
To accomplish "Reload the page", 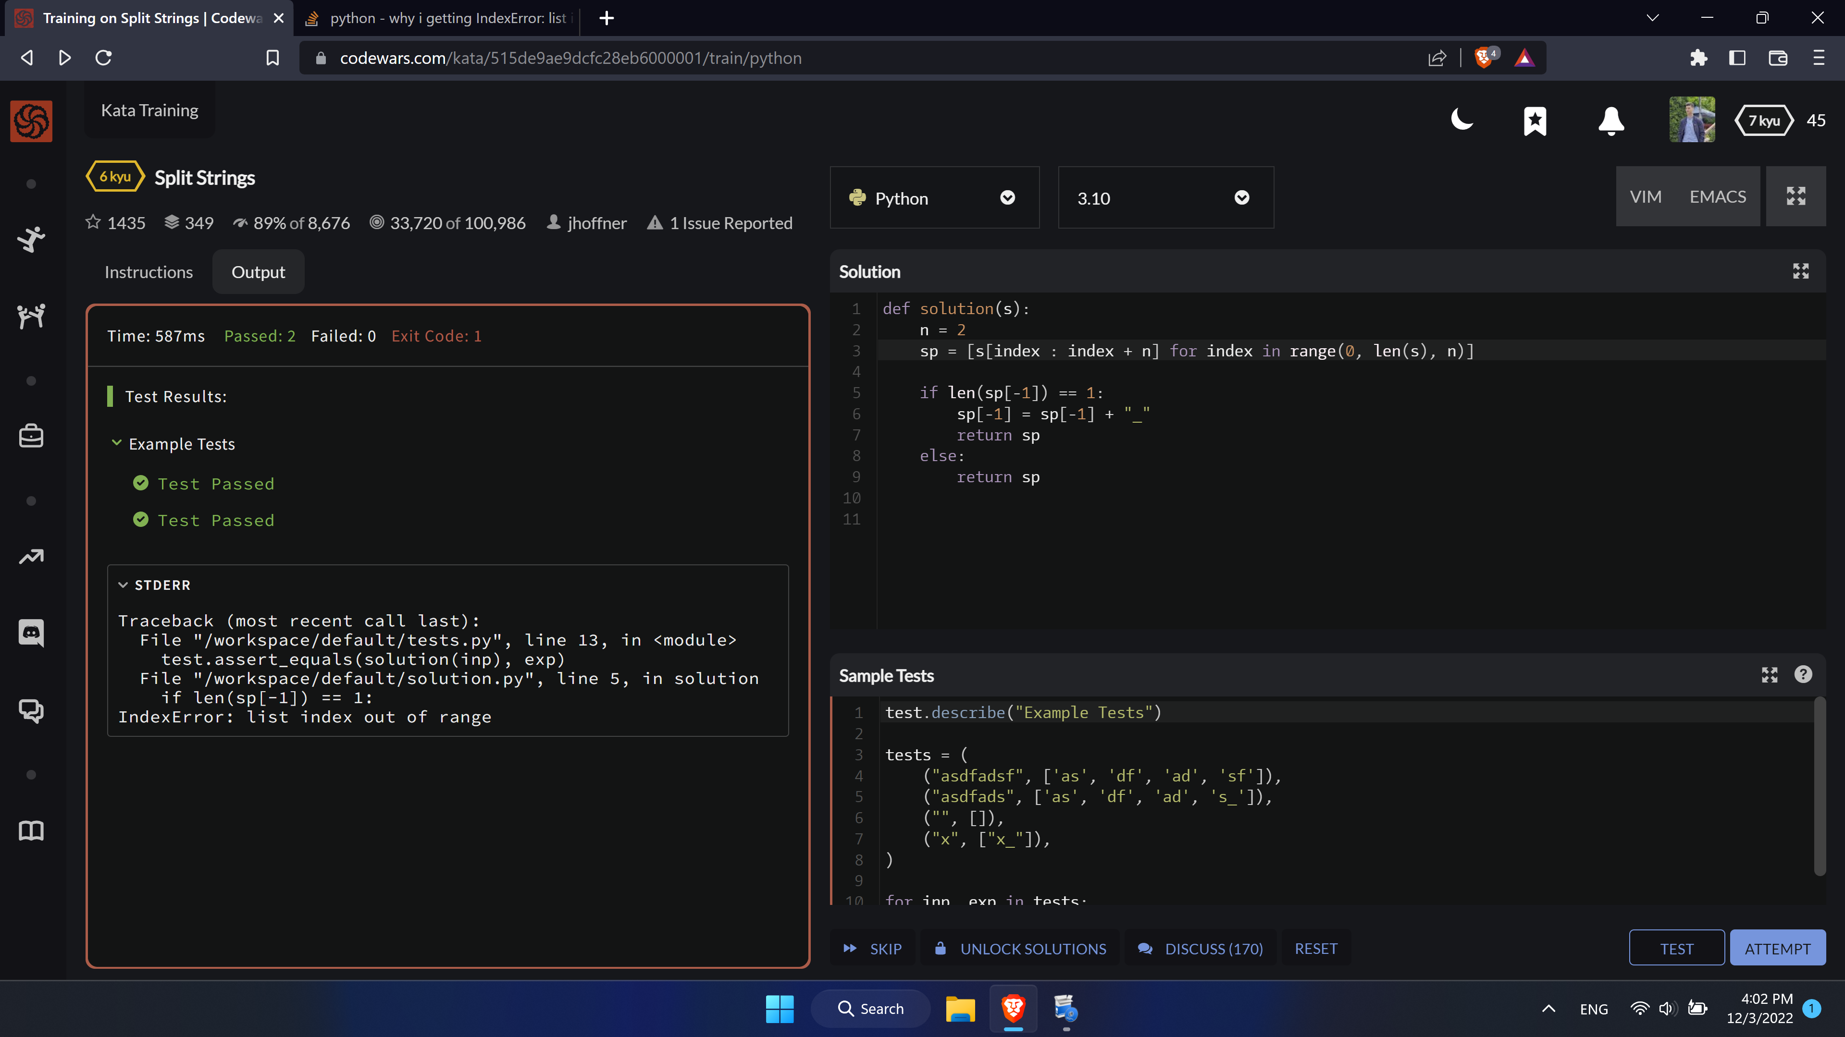I will click(x=104, y=58).
